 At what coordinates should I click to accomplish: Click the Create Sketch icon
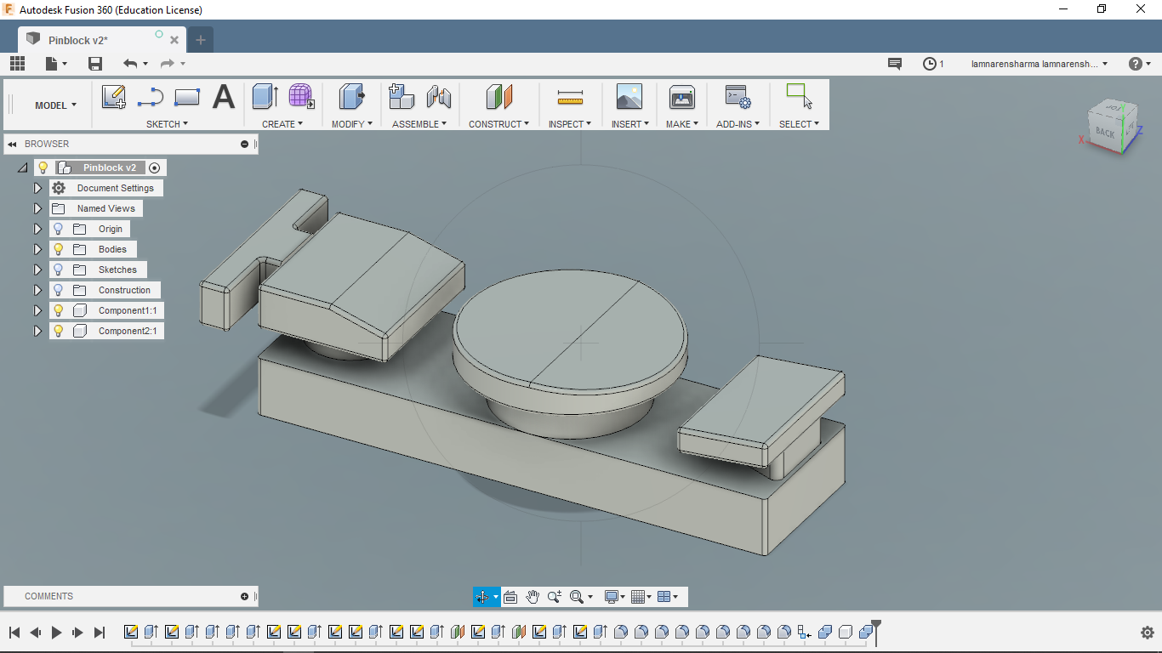(x=113, y=97)
